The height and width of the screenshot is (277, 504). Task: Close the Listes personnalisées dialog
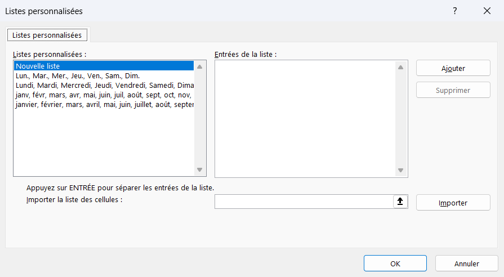(x=487, y=11)
